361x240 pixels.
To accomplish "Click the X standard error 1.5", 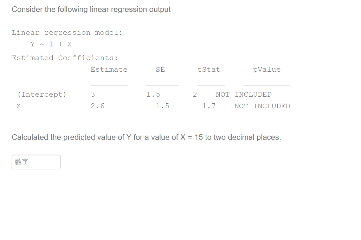I will point(162,106).
